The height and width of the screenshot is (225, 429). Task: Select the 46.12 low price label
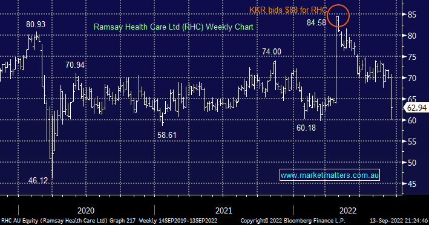tap(38, 180)
